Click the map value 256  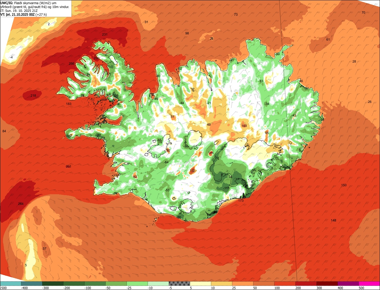(72, 63)
